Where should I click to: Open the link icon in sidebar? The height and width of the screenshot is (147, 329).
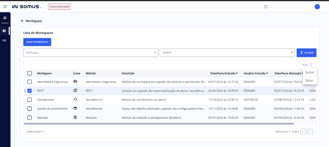pyautogui.click(x=4, y=40)
